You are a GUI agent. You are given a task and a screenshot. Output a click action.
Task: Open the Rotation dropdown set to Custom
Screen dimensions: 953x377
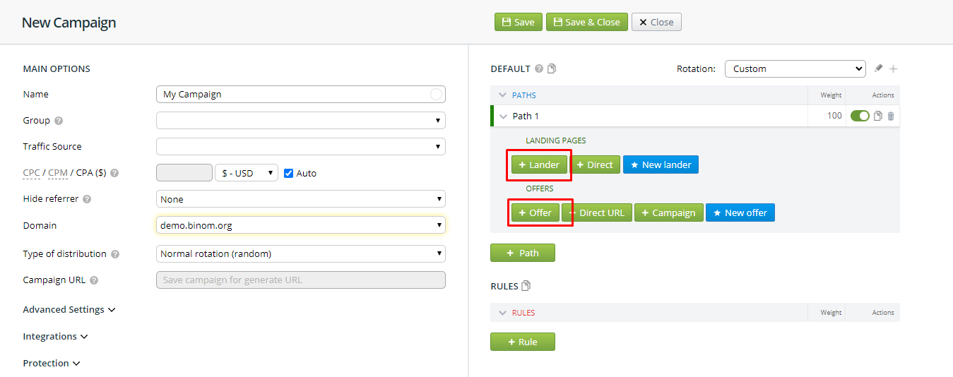(795, 68)
